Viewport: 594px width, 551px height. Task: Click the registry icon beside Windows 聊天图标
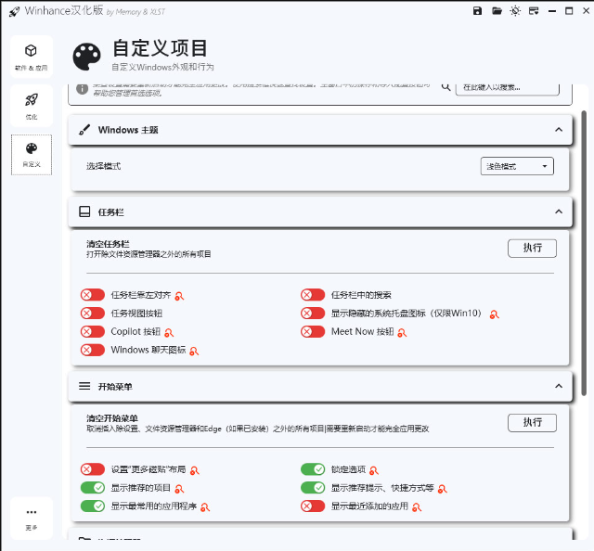[195, 351]
